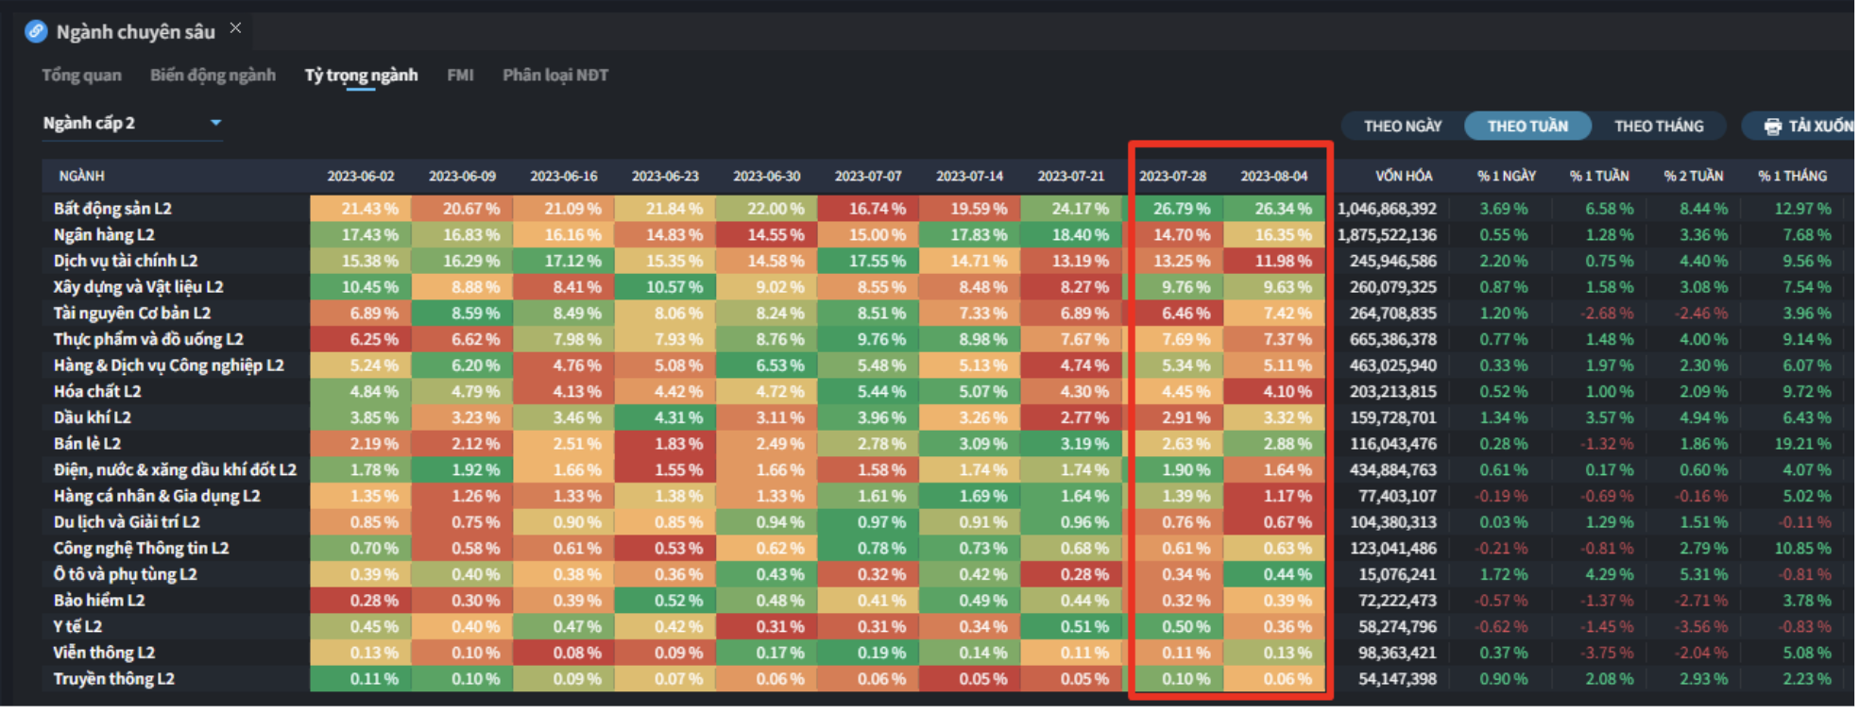
Task: Go to the Phân loại NĐT tab
Action: [x=554, y=76]
